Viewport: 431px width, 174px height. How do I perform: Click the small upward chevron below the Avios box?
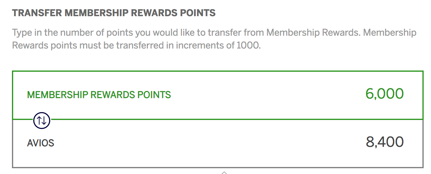pyautogui.click(x=224, y=172)
